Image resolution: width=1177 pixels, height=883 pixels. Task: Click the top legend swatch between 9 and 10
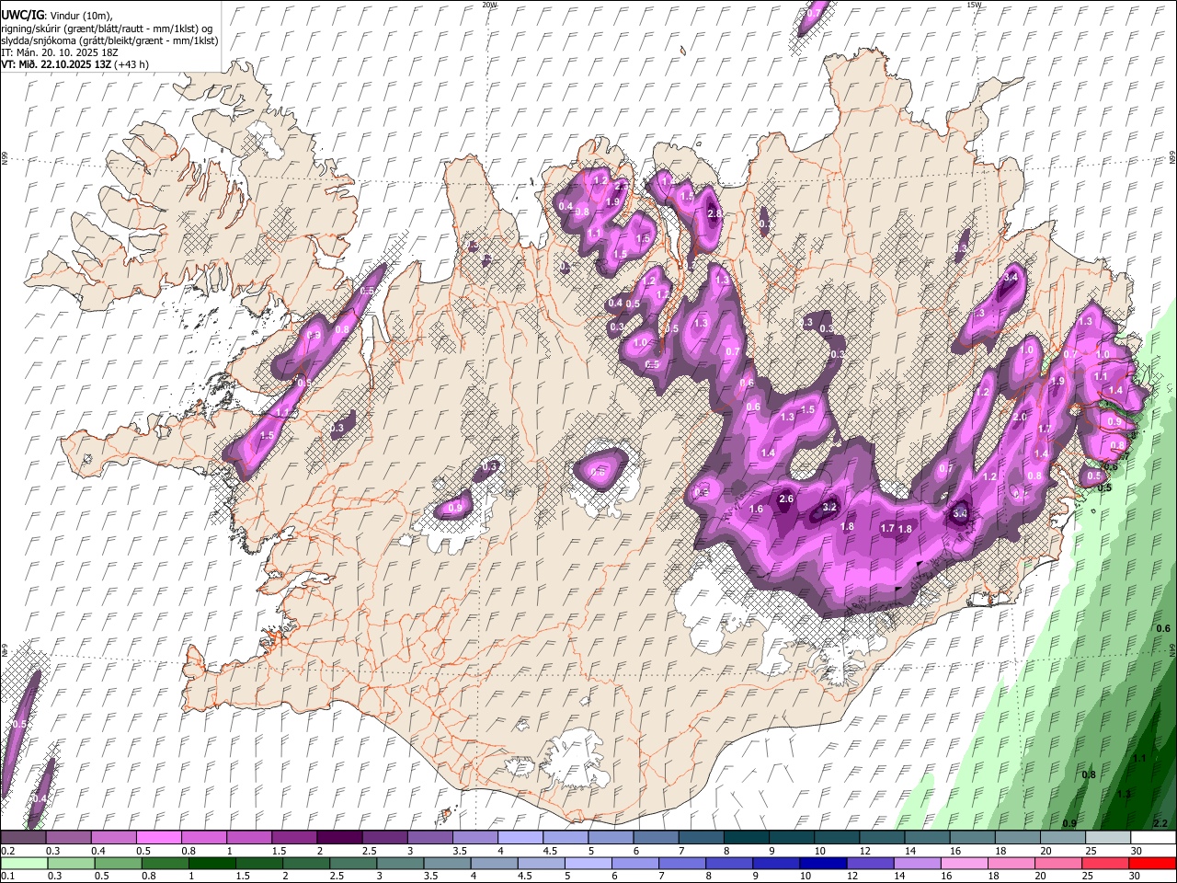pos(792,837)
